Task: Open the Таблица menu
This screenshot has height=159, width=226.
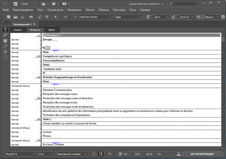Action: tap(103, 10)
